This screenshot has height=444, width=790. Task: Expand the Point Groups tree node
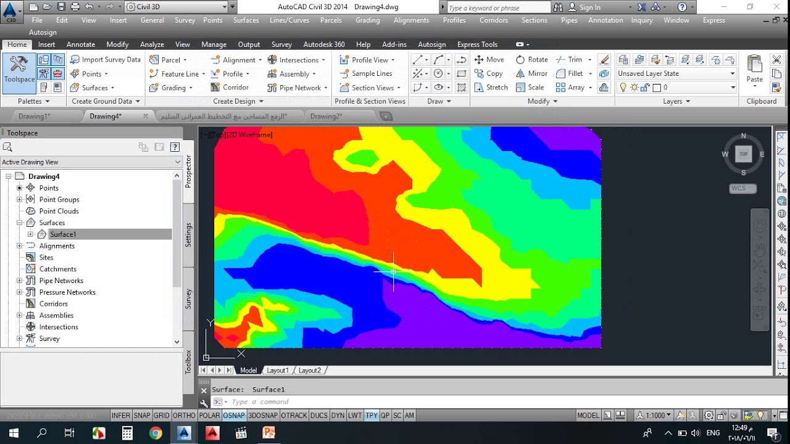click(x=19, y=200)
